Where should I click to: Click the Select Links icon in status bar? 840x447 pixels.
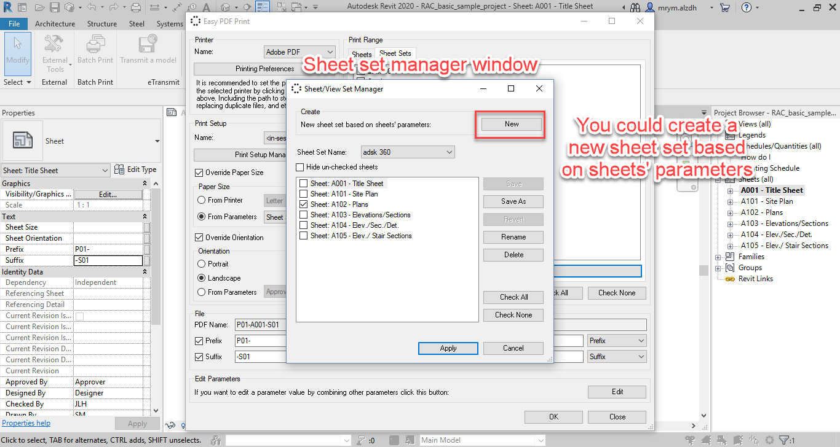691,440
